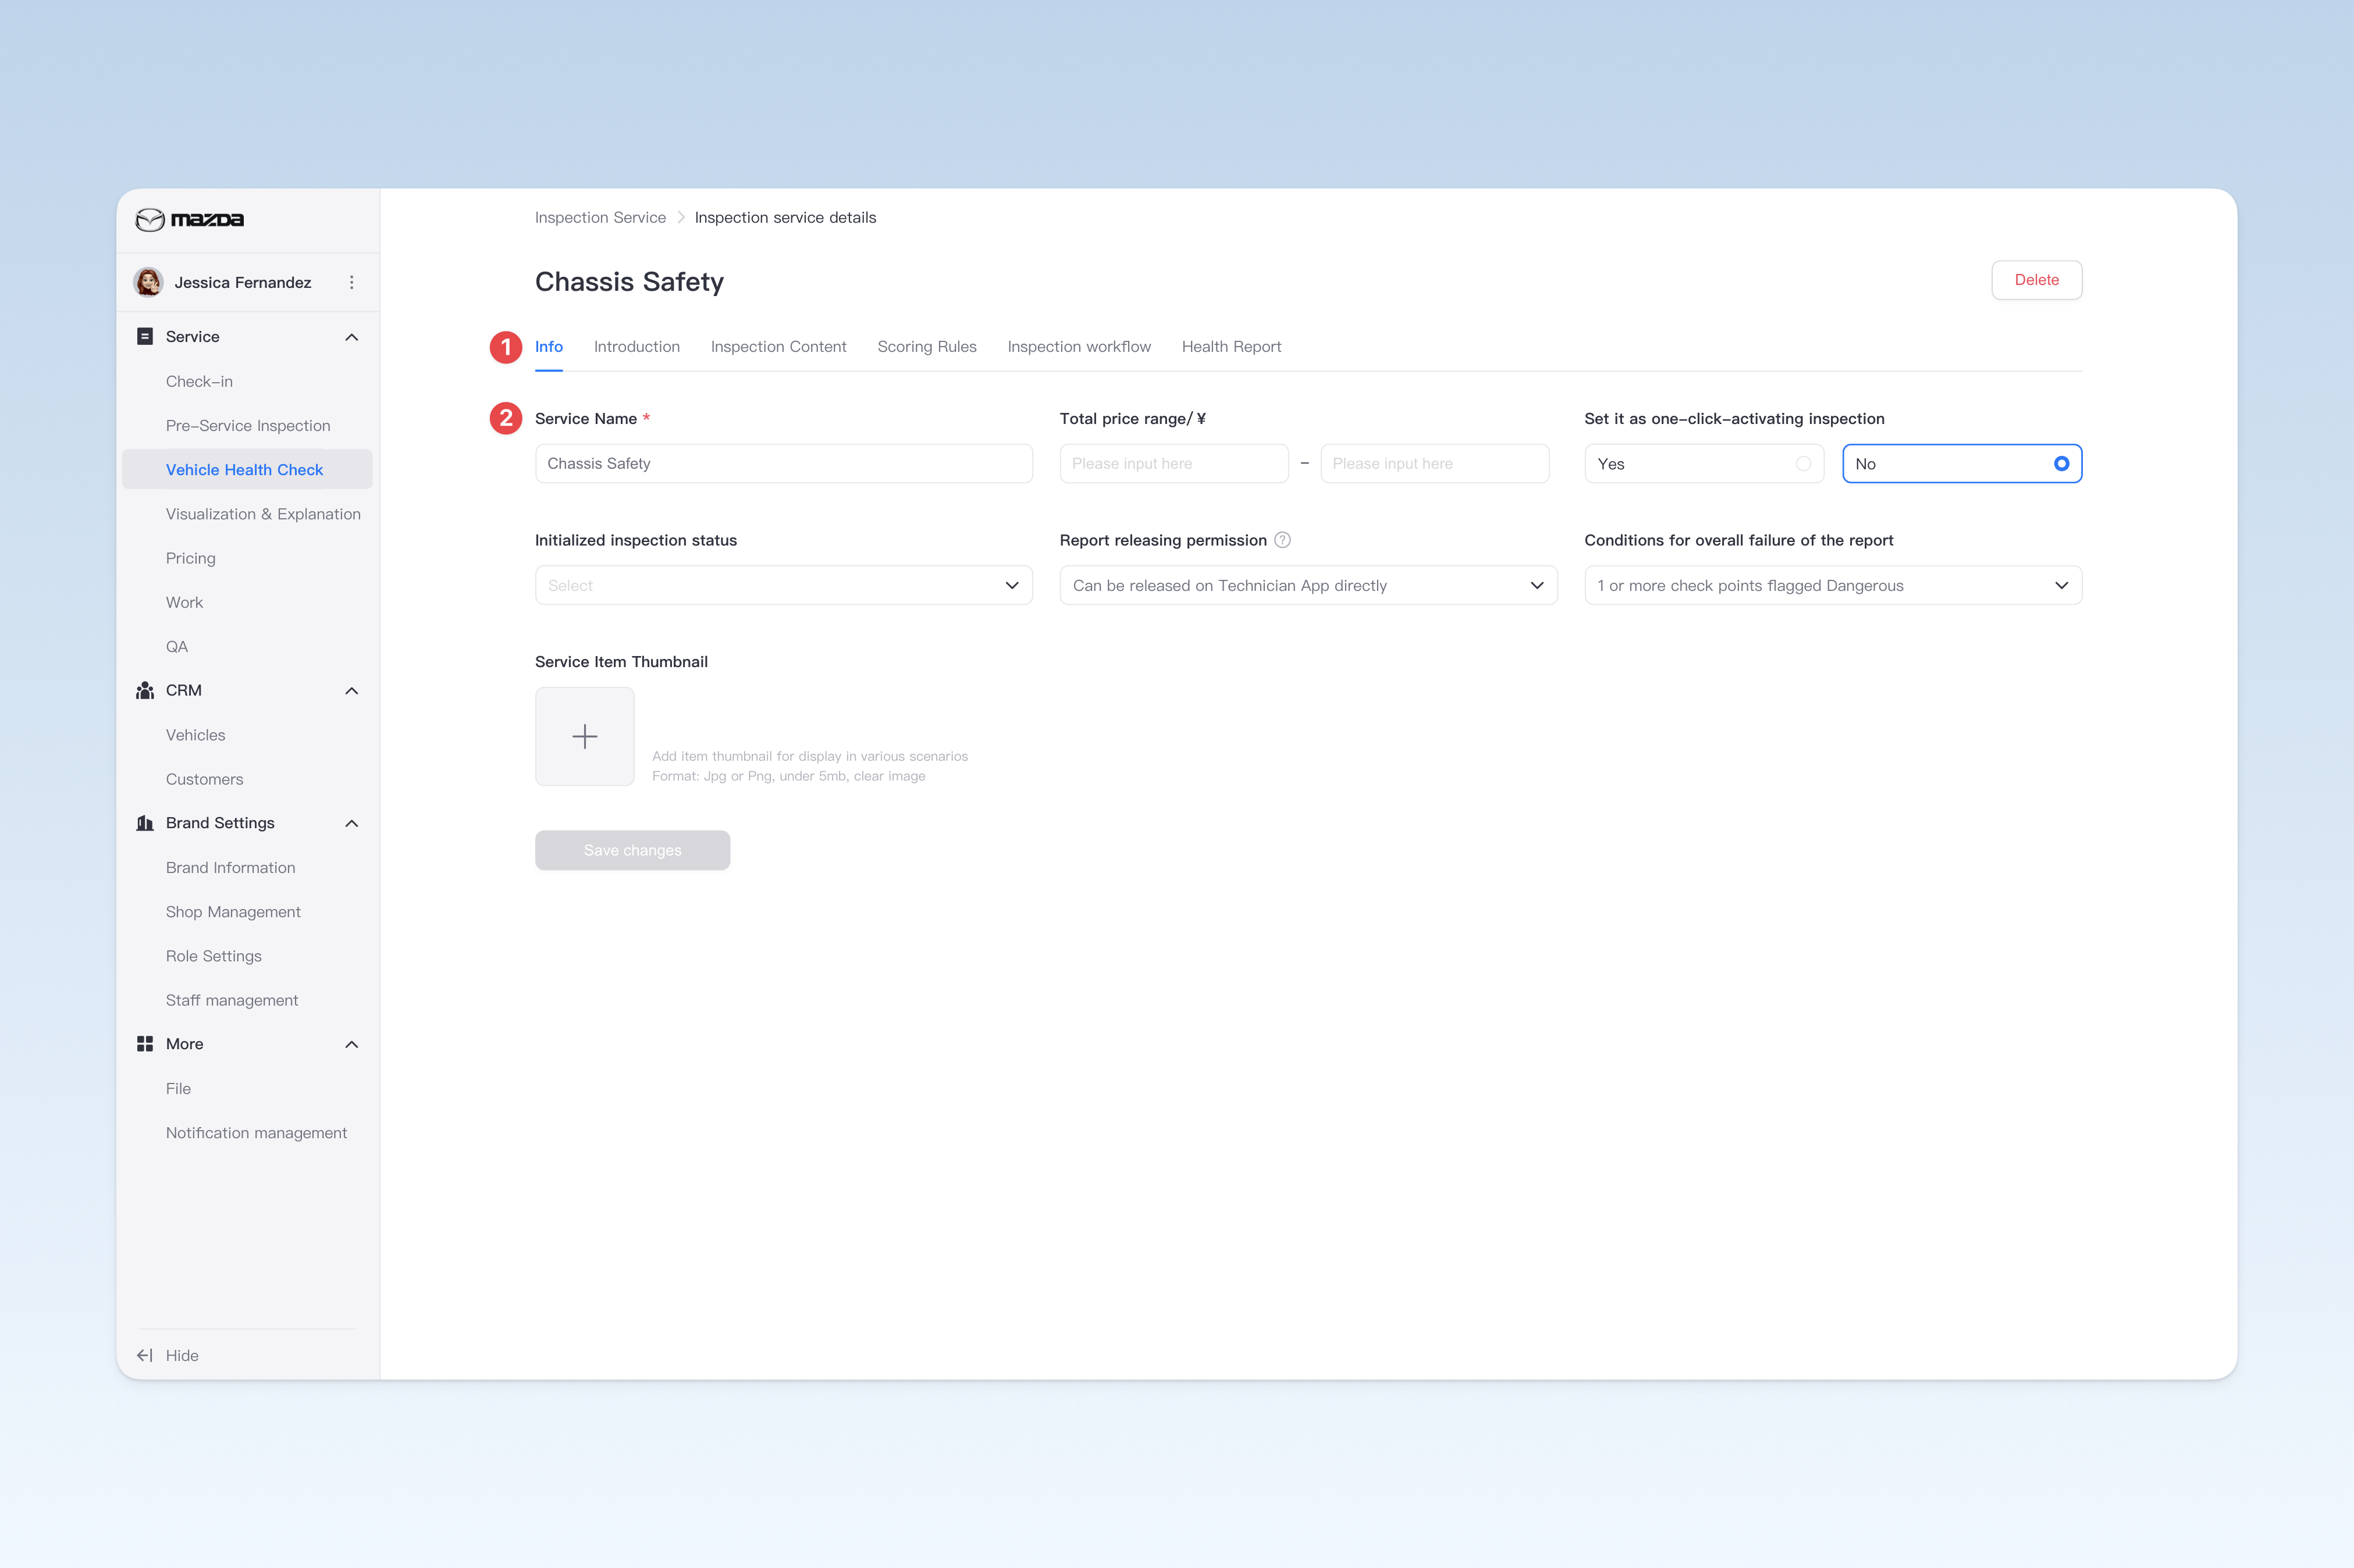Click the minimum price input field

[x=1174, y=464]
